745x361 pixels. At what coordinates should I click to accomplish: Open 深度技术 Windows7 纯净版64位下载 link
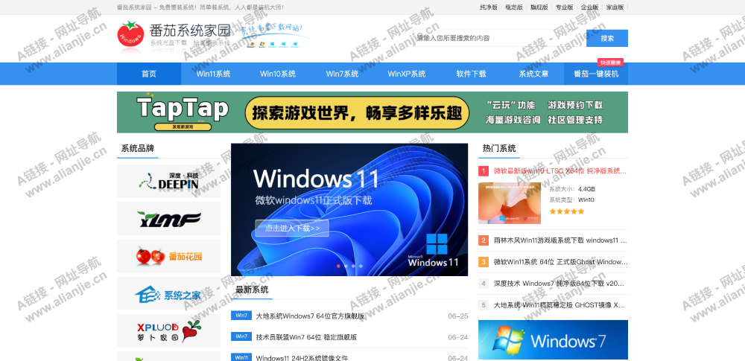coord(560,284)
